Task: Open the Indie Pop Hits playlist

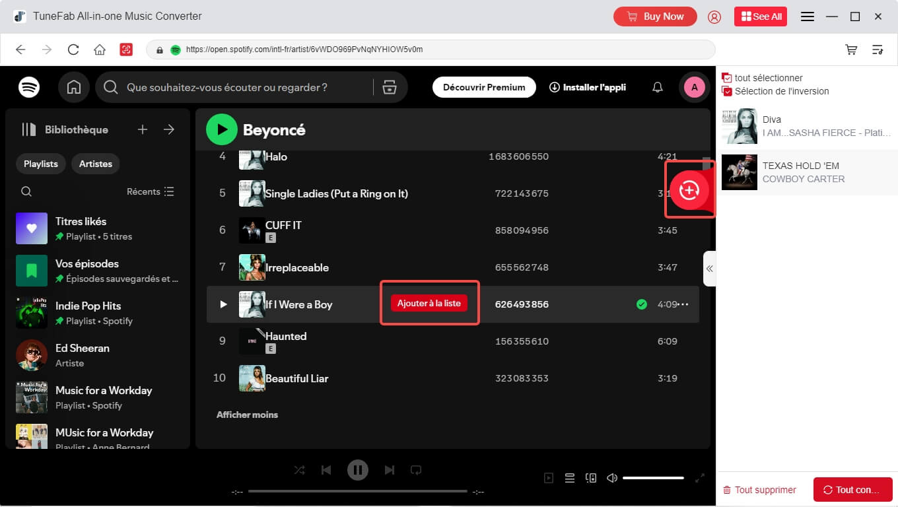Action: 98,313
